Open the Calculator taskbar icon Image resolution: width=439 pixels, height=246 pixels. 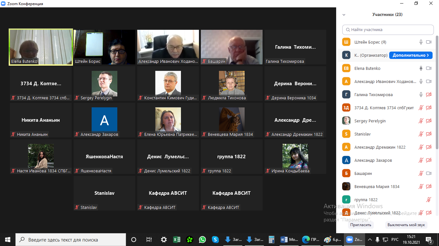pos(272,240)
